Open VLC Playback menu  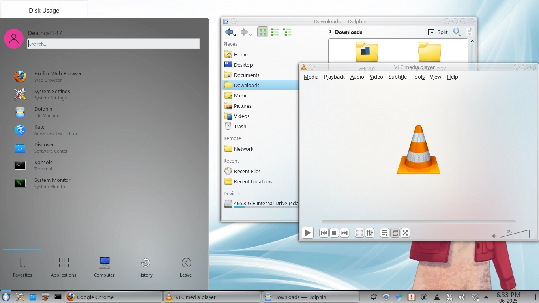pos(334,77)
